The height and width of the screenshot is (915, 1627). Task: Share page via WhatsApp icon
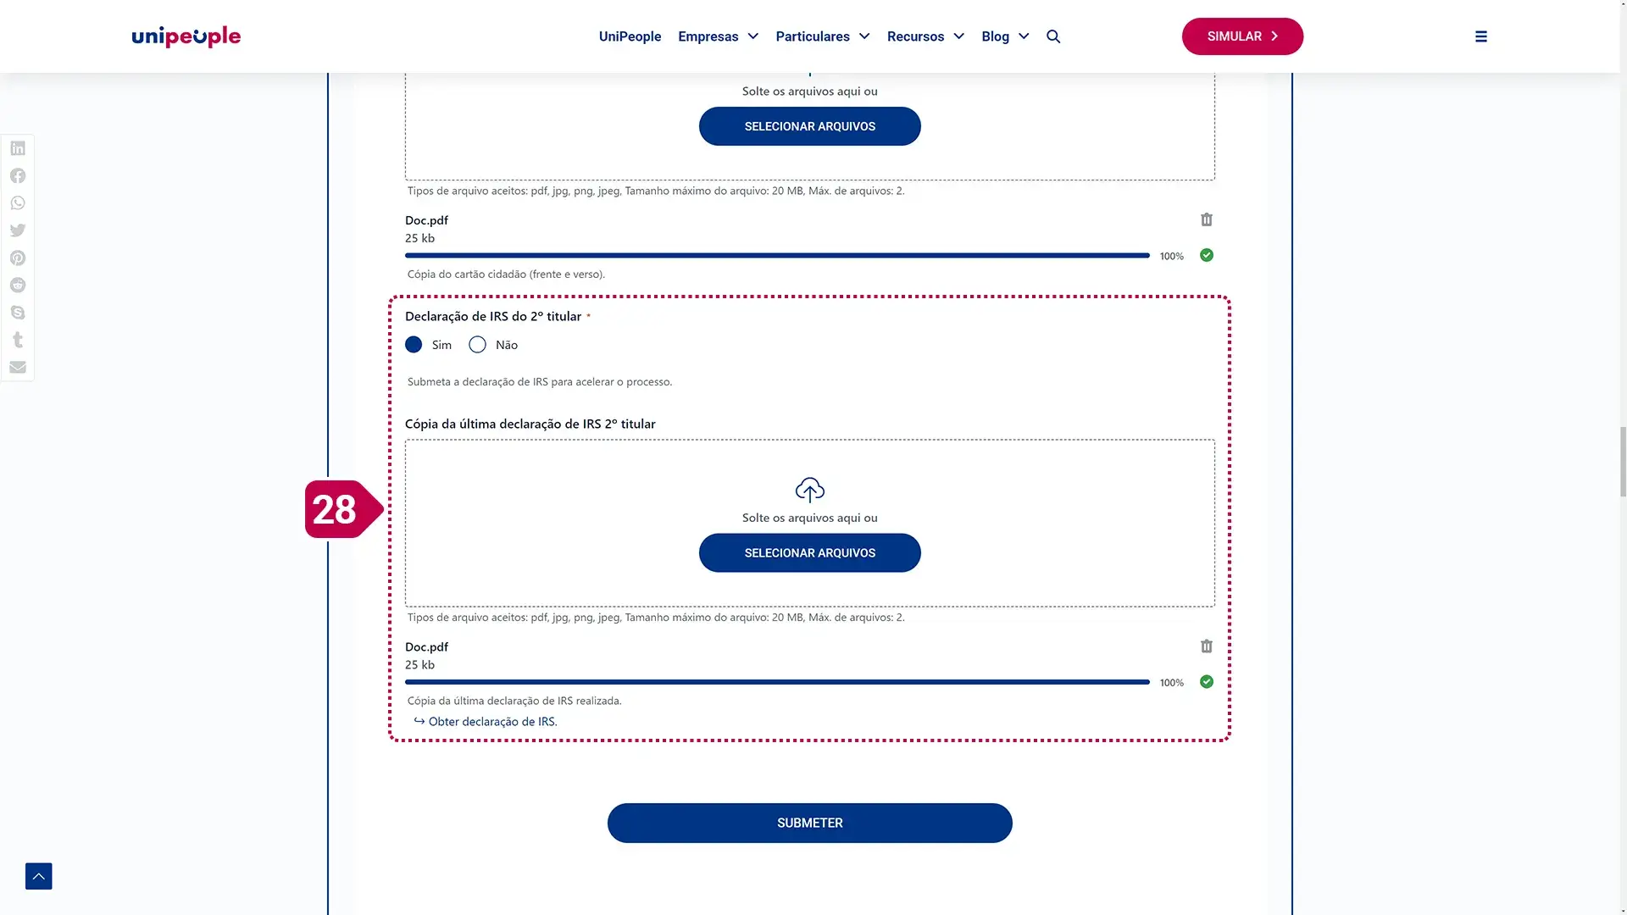[x=18, y=203]
